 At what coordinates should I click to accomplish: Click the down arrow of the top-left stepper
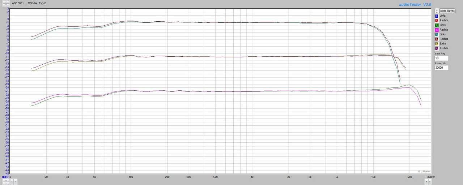[x=6, y=5]
